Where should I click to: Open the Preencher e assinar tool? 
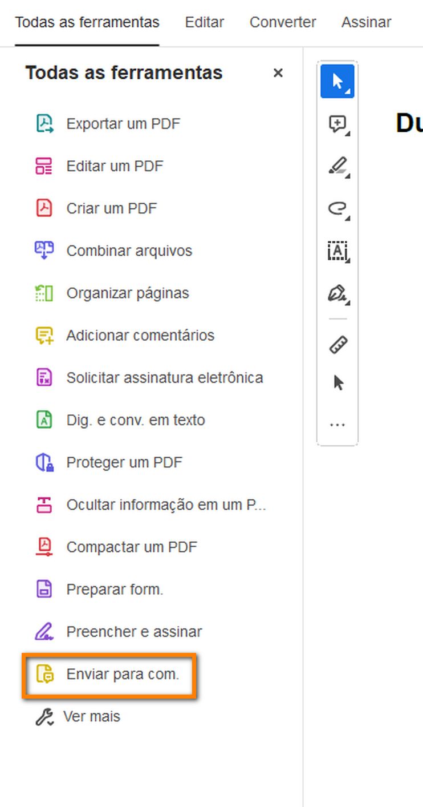(x=134, y=631)
